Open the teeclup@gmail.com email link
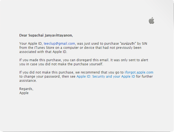174x132 pixels. 59,44
